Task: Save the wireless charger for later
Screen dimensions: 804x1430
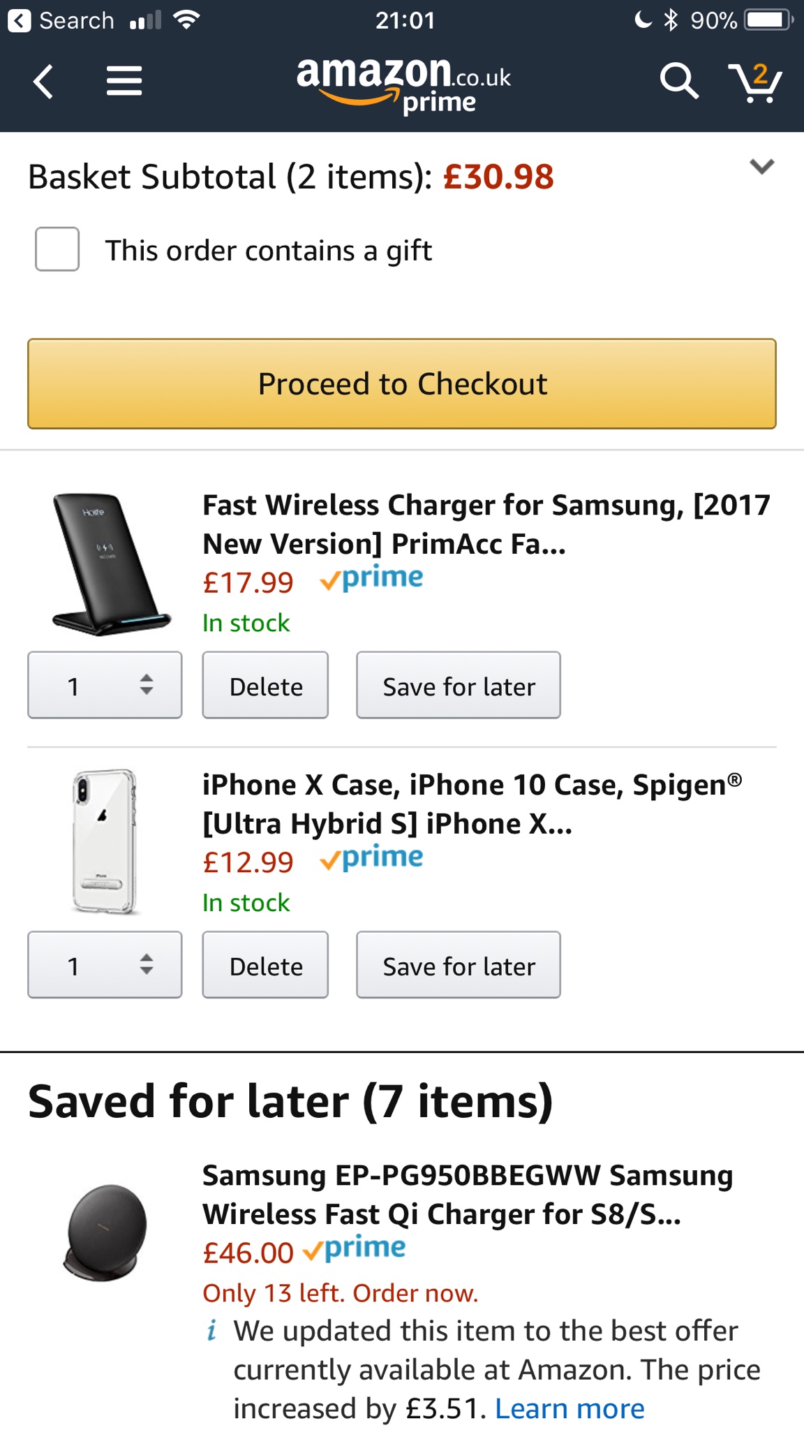Action: pos(459,685)
